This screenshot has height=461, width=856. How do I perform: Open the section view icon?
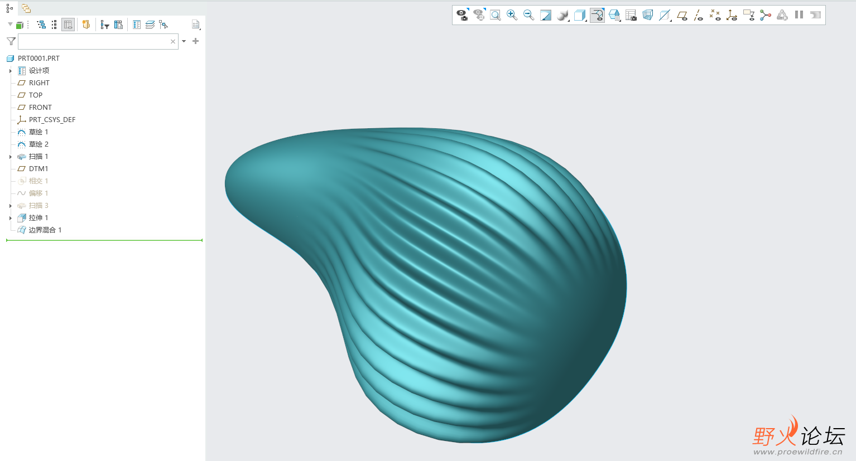(x=665, y=15)
